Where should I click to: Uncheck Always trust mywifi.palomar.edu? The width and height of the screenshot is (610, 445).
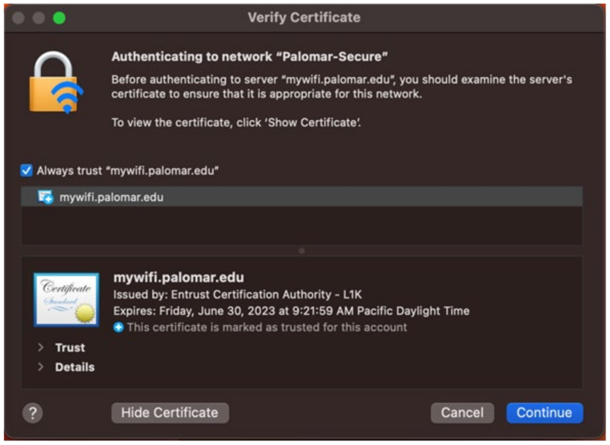(x=26, y=170)
